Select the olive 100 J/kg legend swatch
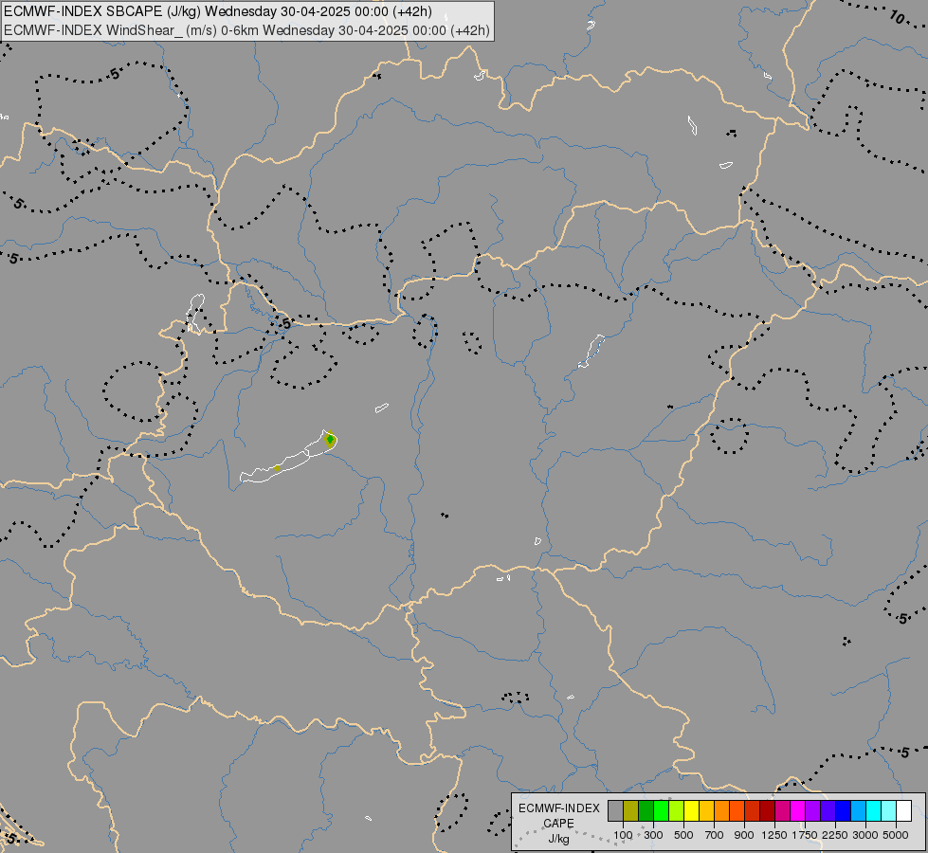The width and height of the screenshot is (928, 853). pyautogui.click(x=631, y=811)
